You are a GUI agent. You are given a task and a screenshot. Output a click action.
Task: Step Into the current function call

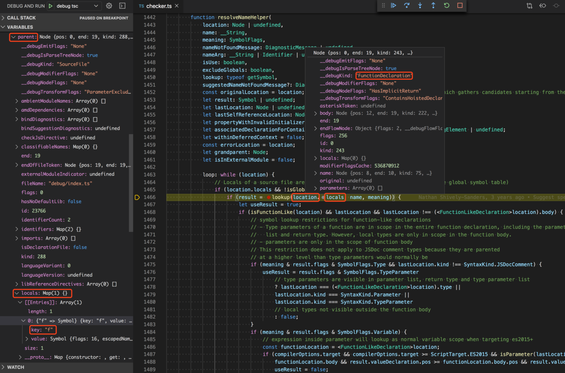(420, 5)
